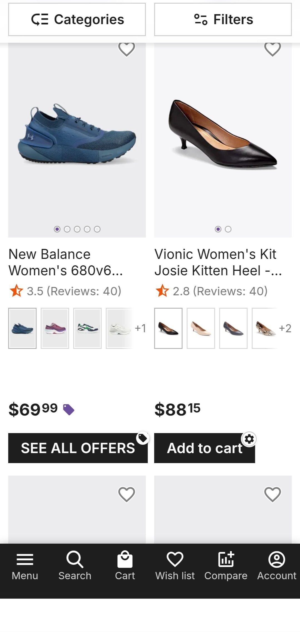Click gear icon on Add to cart
The height and width of the screenshot is (632, 300).
[249, 439]
